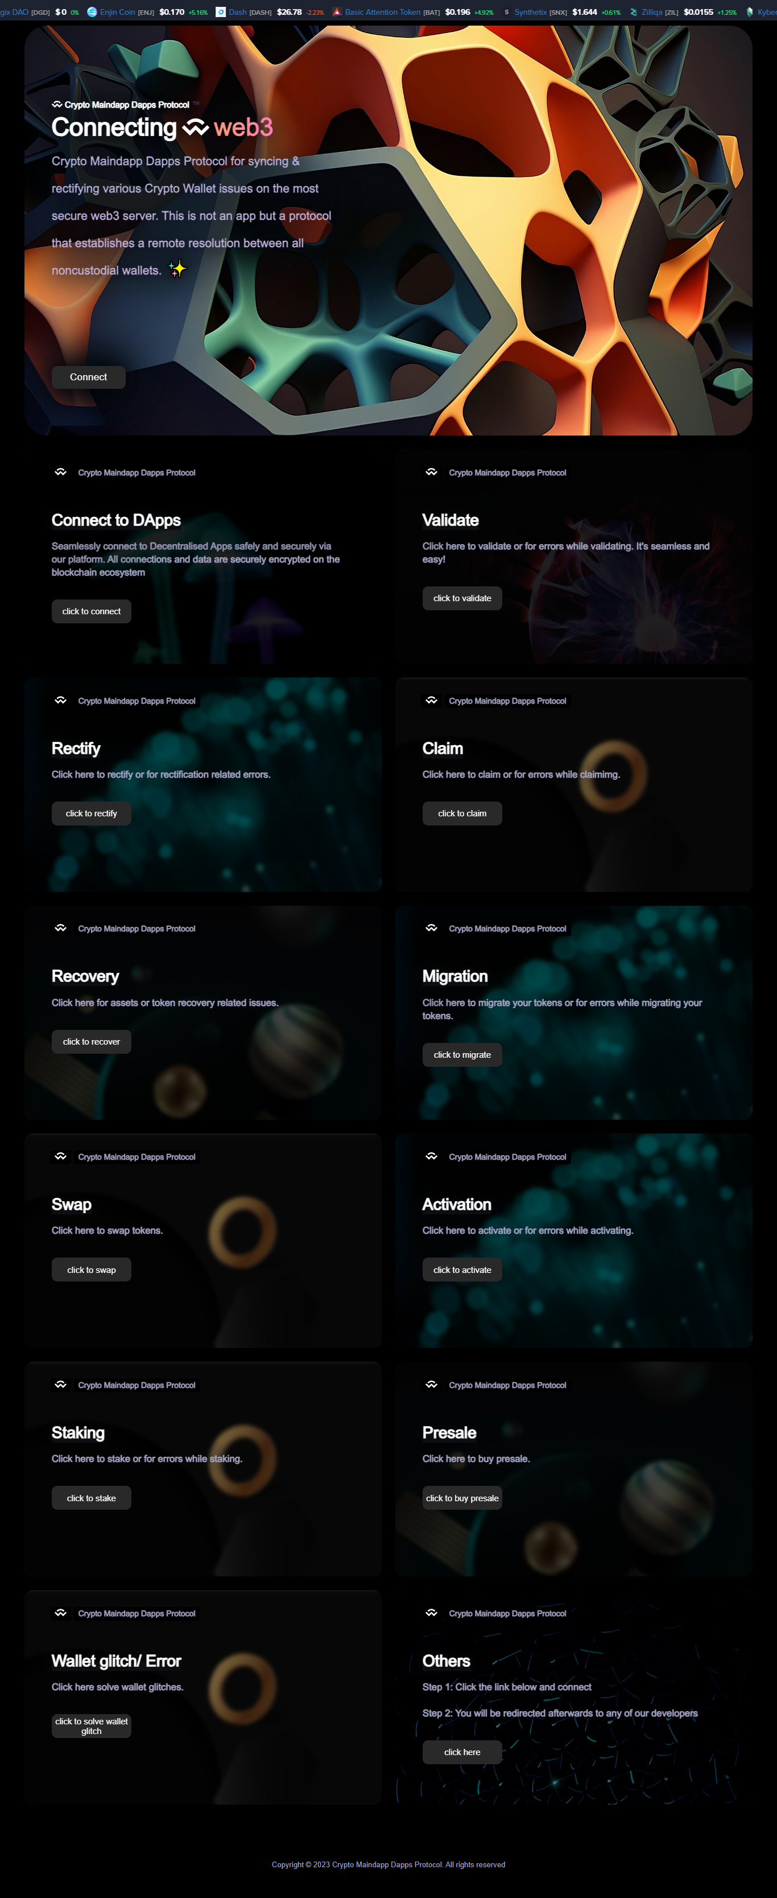Click 'click to solve wallet glitch' button
The width and height of the screenshot is (777, 1898).
click(x=92, y=1726)
